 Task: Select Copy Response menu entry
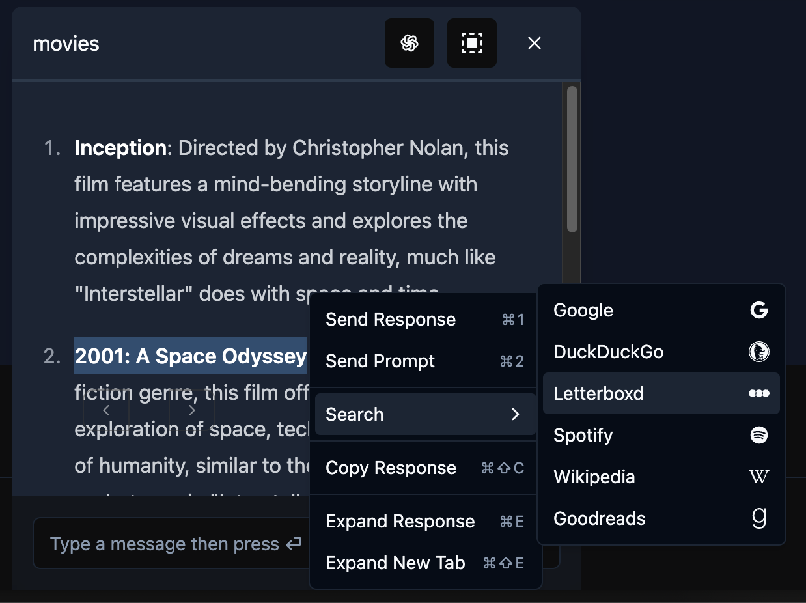pos(425,468)
